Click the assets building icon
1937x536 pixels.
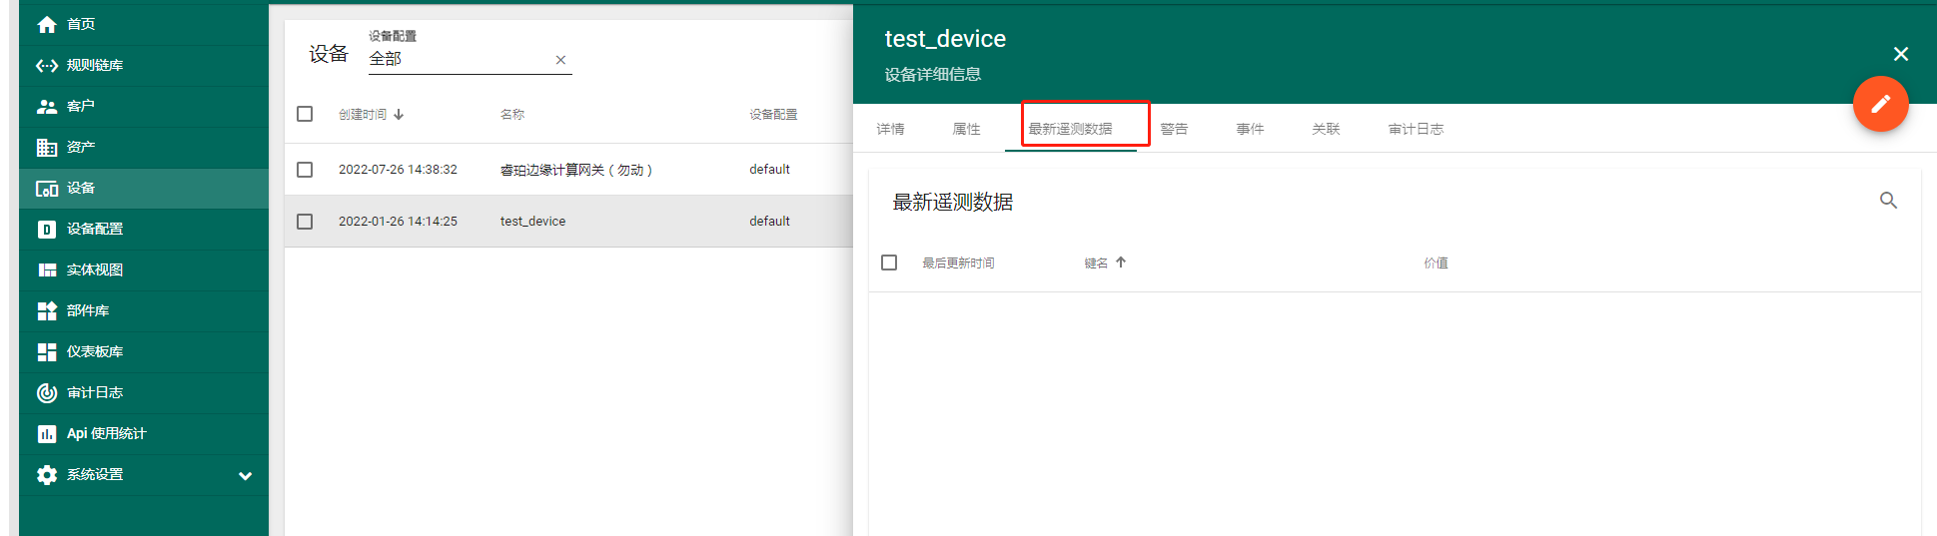pyautogui.click(x=46, y=148)
